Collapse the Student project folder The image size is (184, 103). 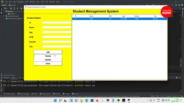[4, 11]
